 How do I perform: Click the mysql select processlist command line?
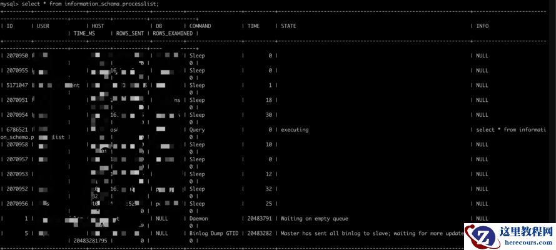click(79, 4)
